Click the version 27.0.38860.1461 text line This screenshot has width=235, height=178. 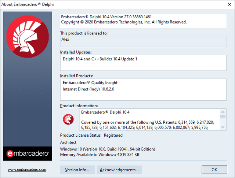106,17
